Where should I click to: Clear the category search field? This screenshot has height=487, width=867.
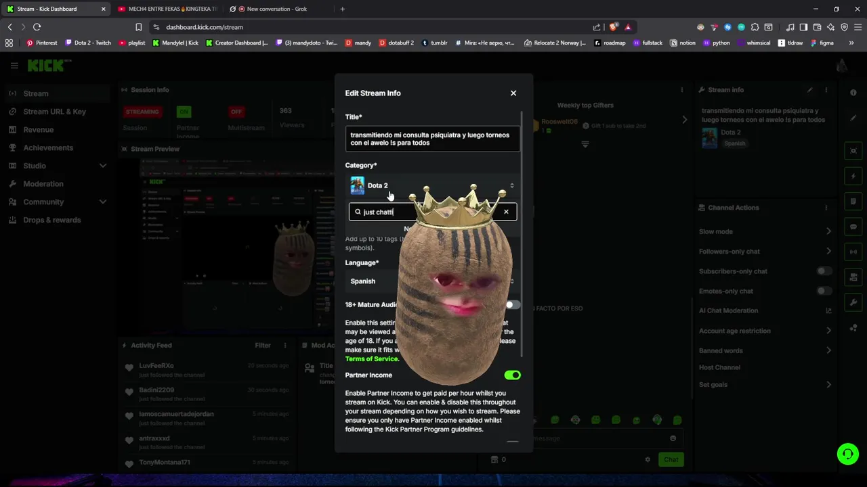tap(506, 212)
